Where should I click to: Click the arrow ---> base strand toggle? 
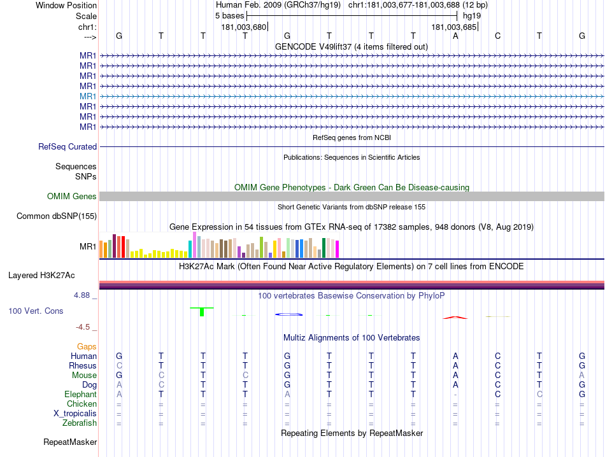tap(90, 37)
